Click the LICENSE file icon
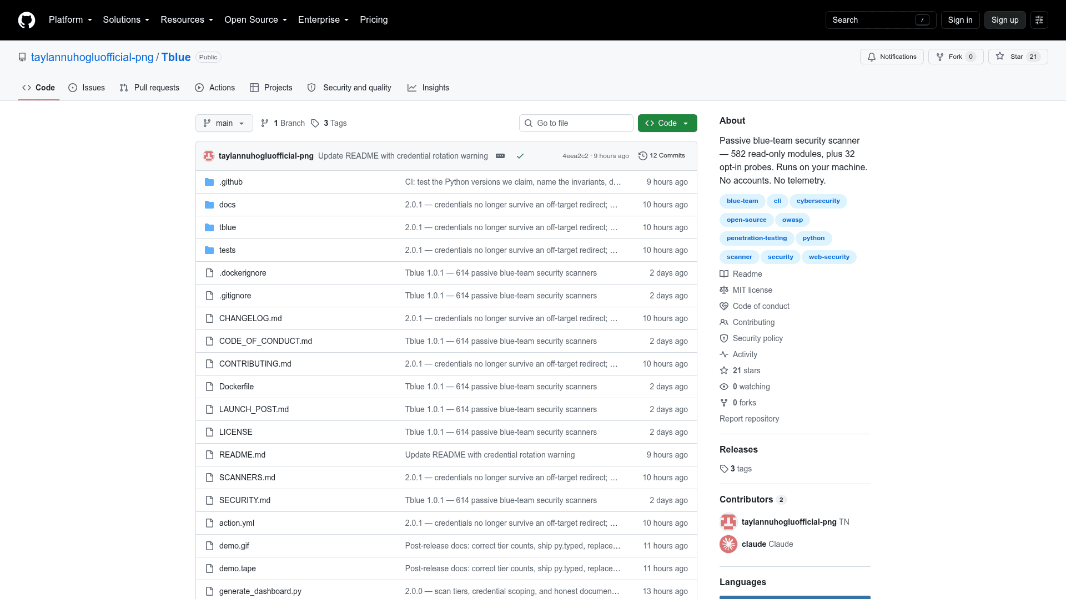The image size is (1066, 599). click(209, 432)
